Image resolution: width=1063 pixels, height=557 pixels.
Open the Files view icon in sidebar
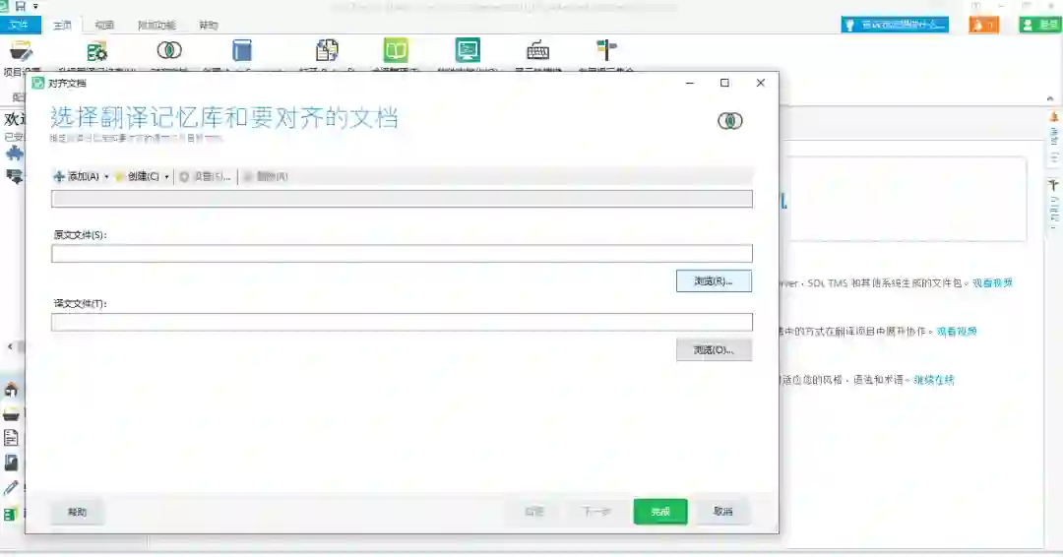pos(11,438)
